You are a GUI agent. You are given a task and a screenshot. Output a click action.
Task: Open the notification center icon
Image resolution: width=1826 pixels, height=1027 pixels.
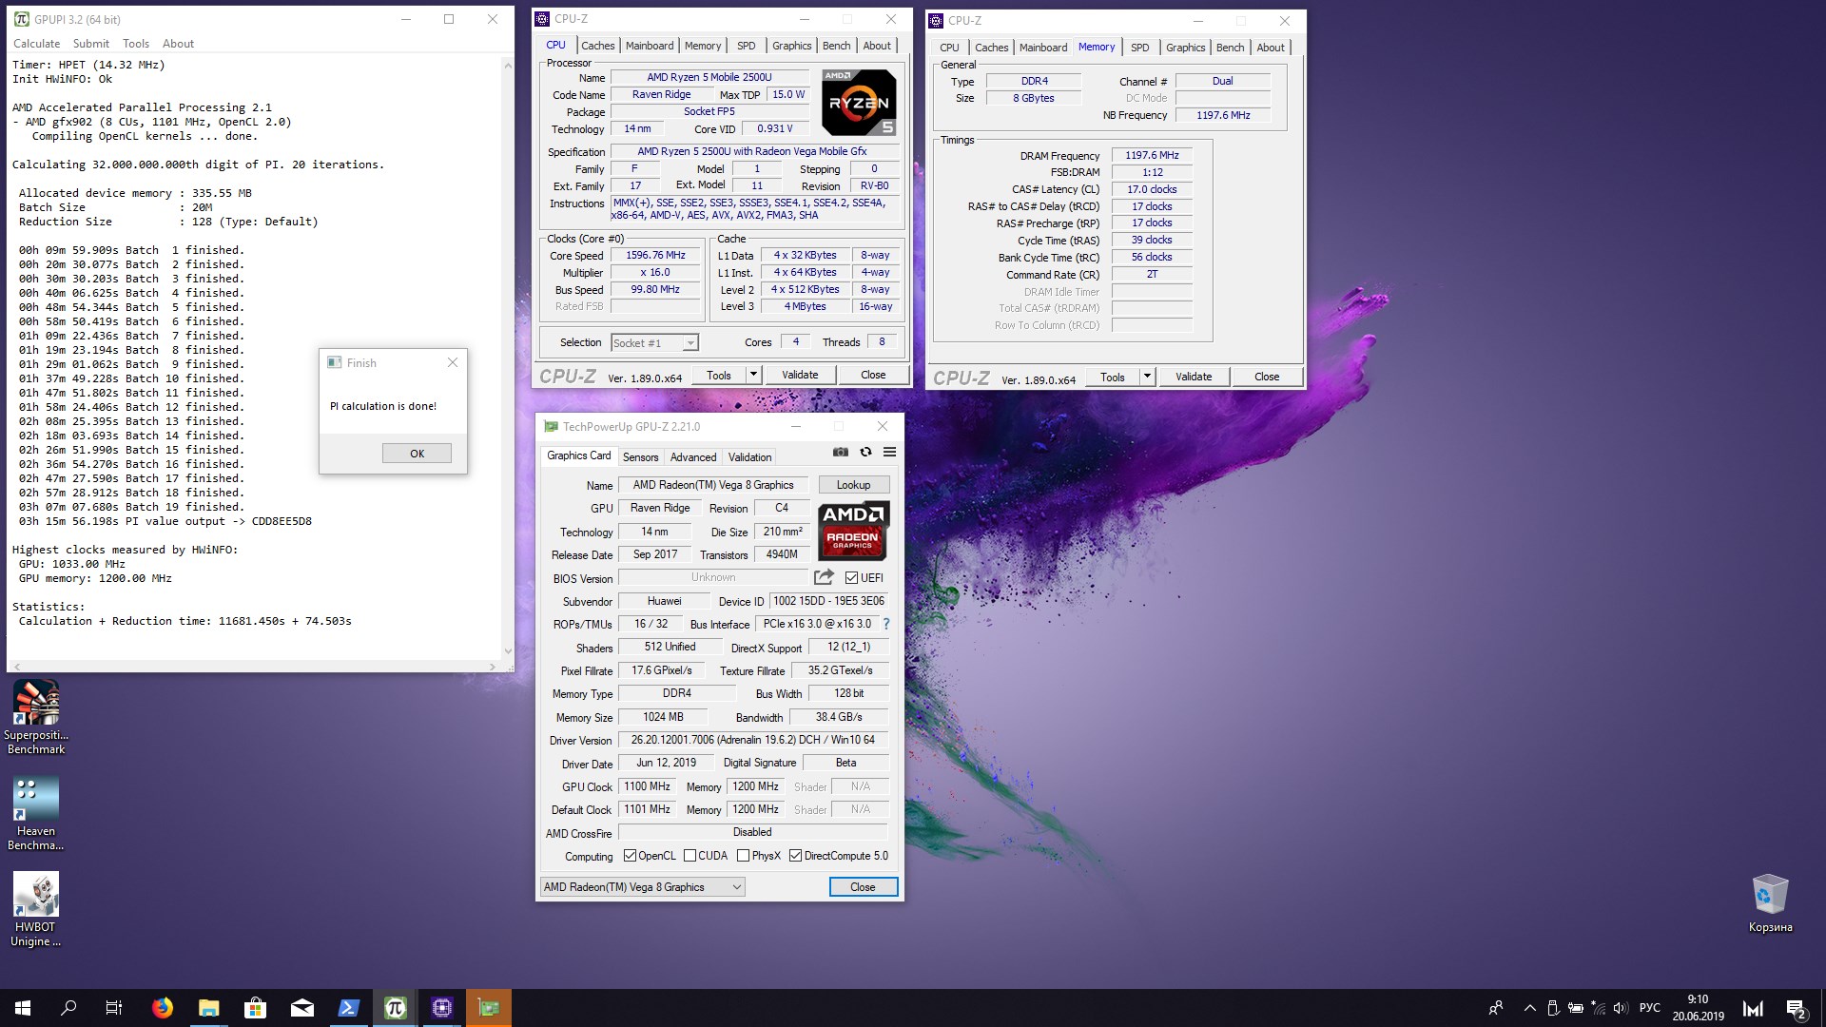(1796, 1008)
